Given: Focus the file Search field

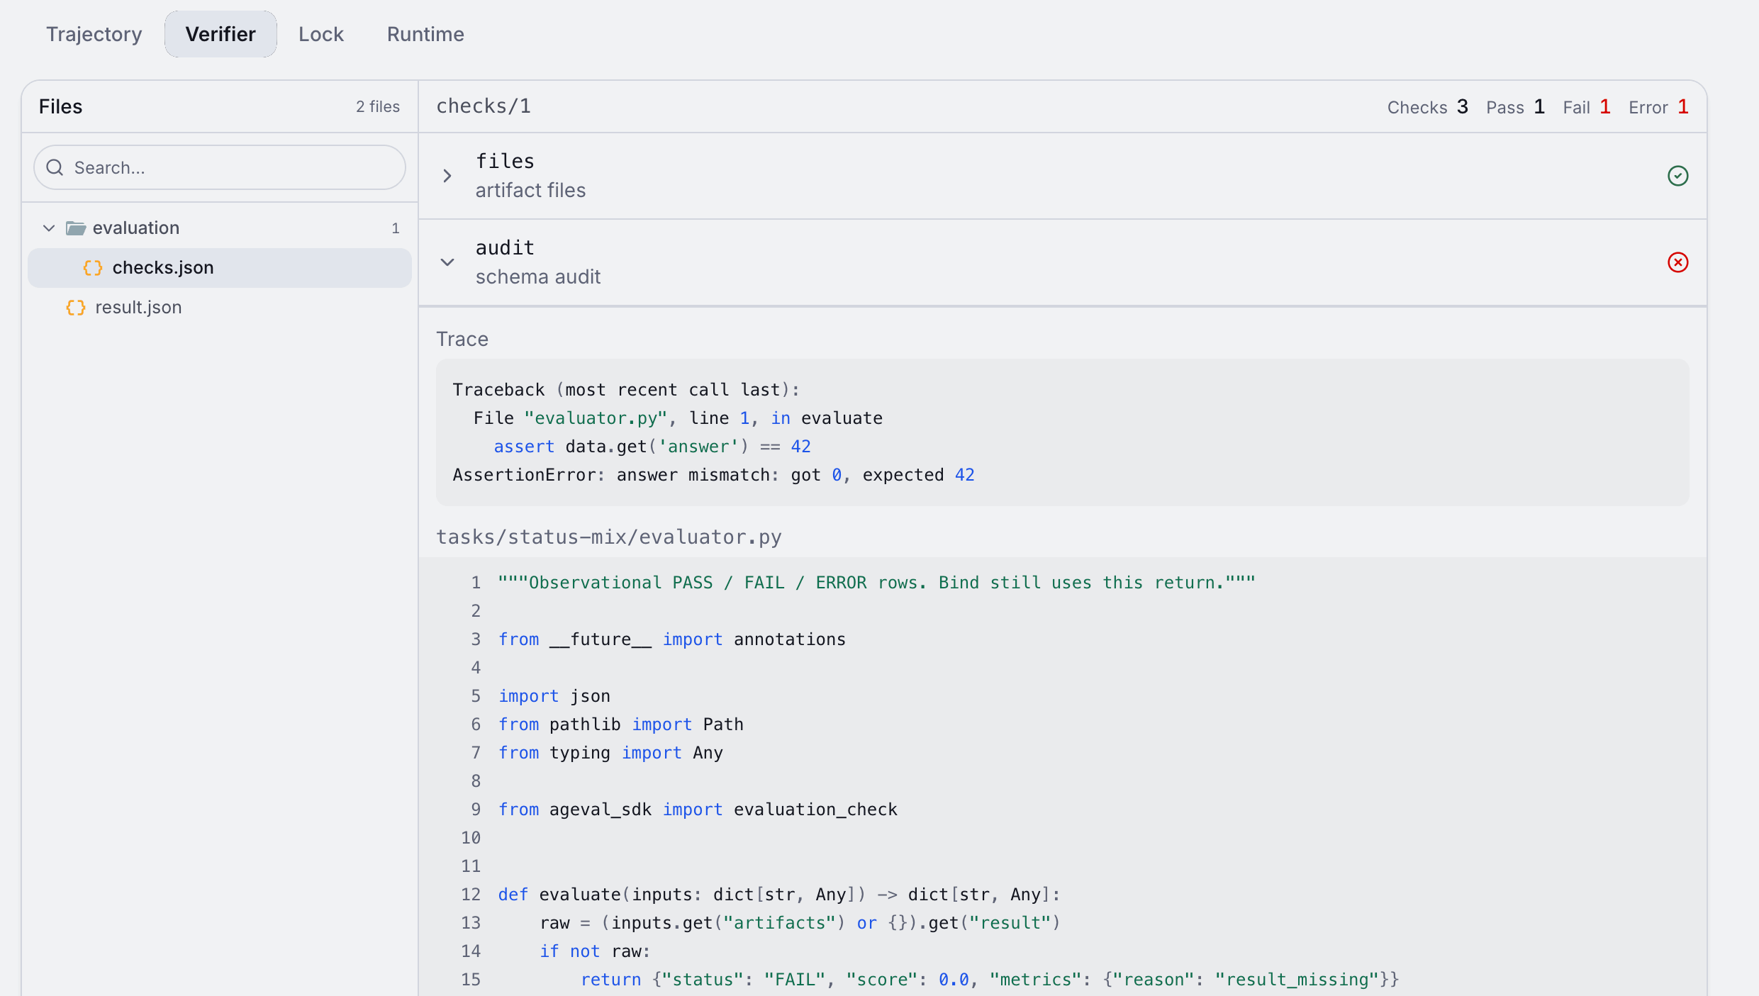Looking at the screenshot, I should coord(220,167).
